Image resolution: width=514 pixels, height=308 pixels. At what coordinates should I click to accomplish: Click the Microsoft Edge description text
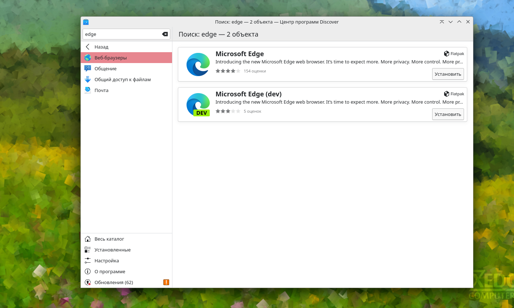click(339, 62)
